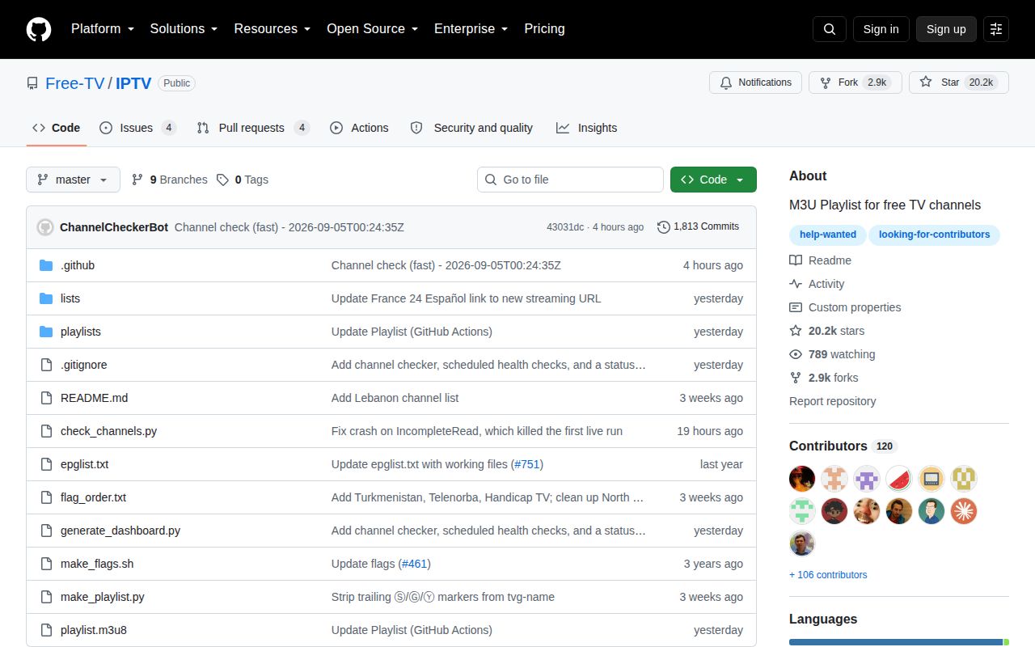
Task: Open pull request #751 link
Action: tap(526, 464)
